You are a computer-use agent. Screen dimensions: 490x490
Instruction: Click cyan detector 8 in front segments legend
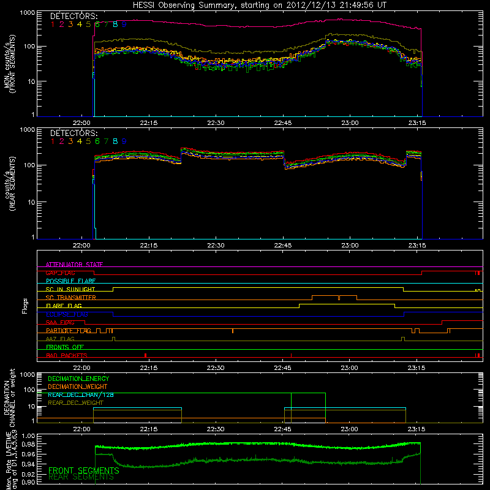click(x=115, y=24)
